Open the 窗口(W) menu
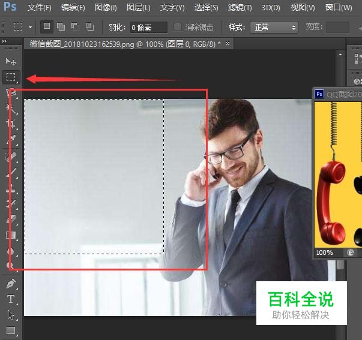 pos(339,8)
